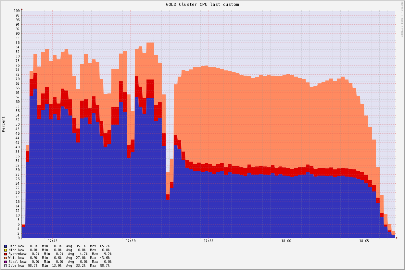Click the red System legend swatch
The image size is (405, 270).
(x=6, y=254)
